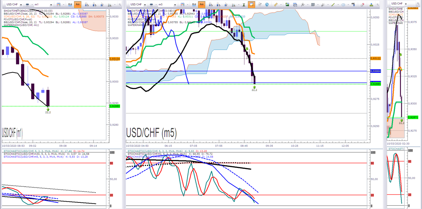Click the landscape picture icon in the toolbar
422x209 pixels.
(287, 5)
